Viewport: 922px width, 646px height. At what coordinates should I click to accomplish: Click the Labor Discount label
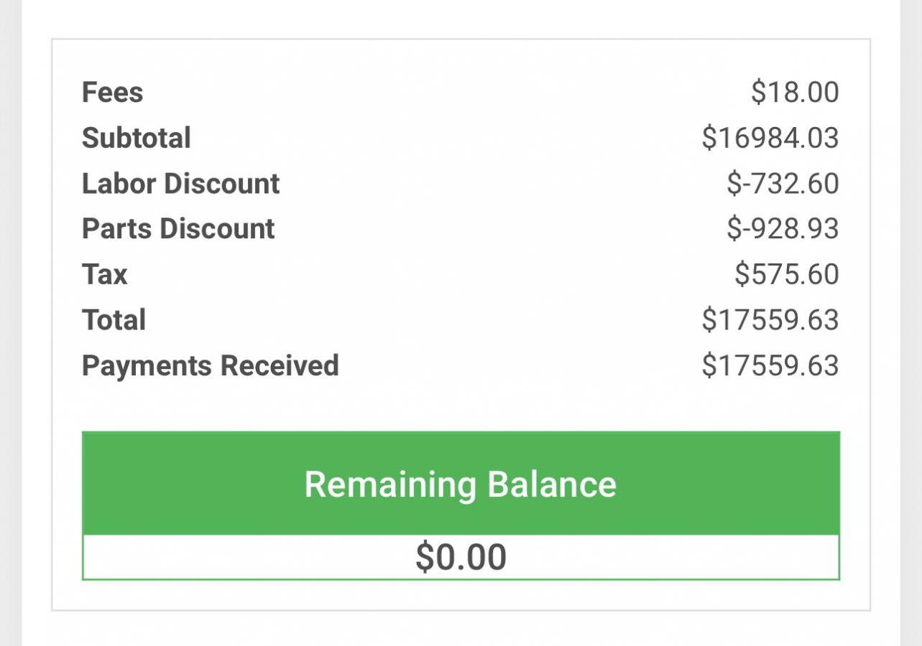[180, 184]
